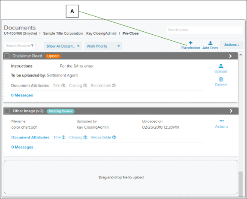247x199 pixels.
Task: Expand the Disclaimer Deed chevron arrow
Action: (230, 56)
